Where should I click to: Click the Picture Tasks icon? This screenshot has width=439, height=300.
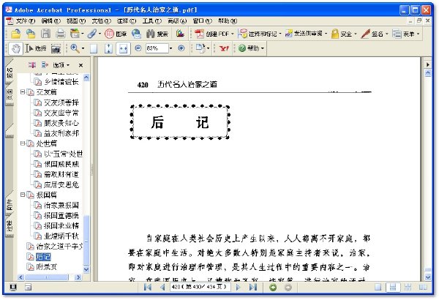[180, 34]
